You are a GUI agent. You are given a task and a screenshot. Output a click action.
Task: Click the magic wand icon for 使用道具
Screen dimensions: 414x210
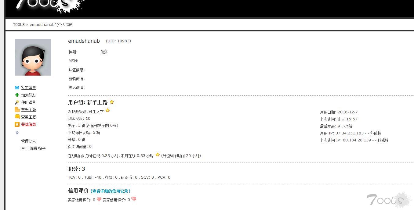pos(17,102)
